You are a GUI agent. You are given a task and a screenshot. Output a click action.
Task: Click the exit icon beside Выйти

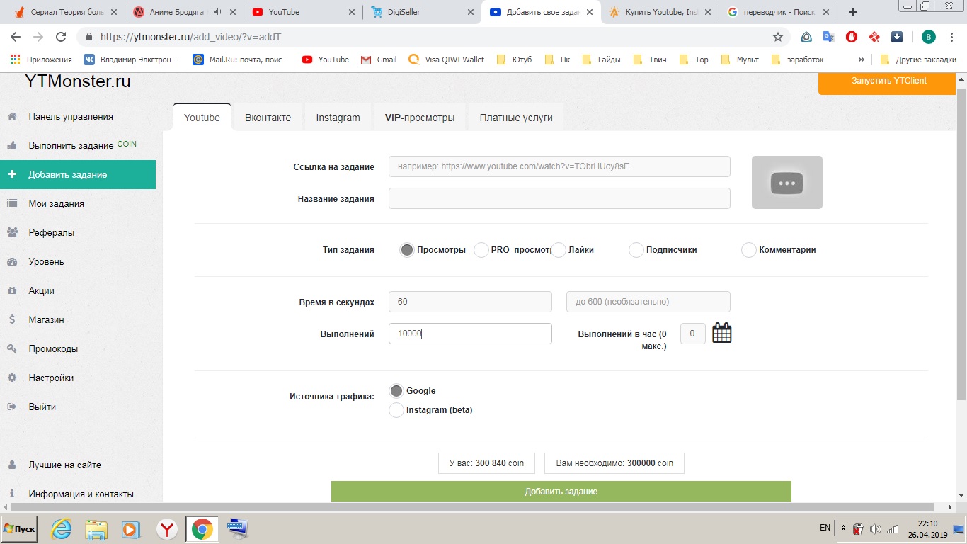coord(12,407)
